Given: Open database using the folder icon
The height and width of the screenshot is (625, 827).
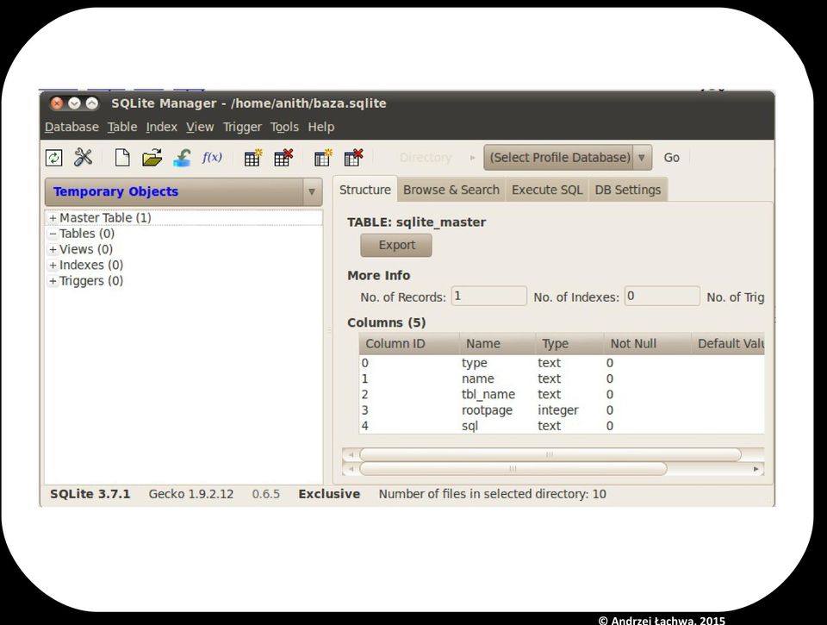Looking at the screenshot, I should tap(152, 157).
